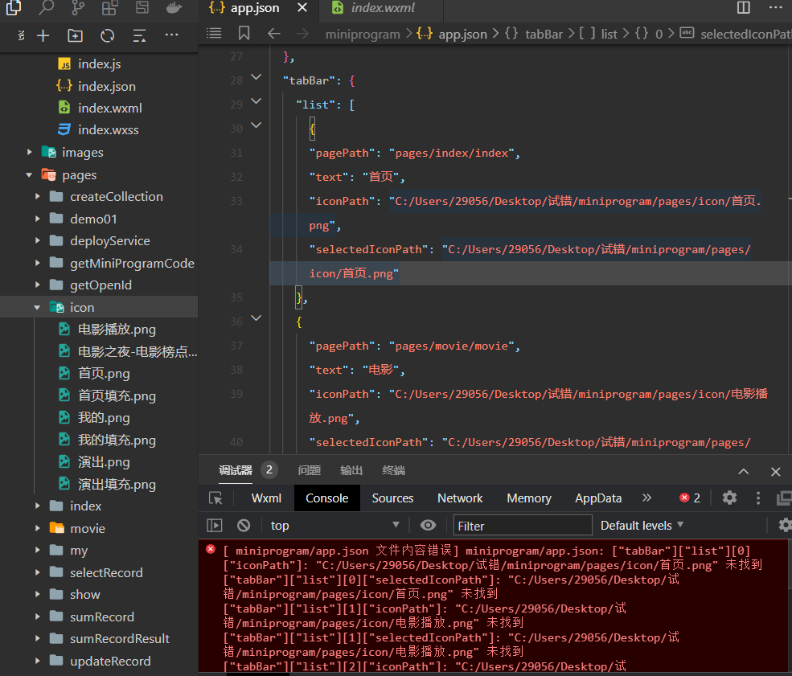Click the bookmark icon in editor toolbar
Screen dimensions: 792x676
(x=244, y=33)
